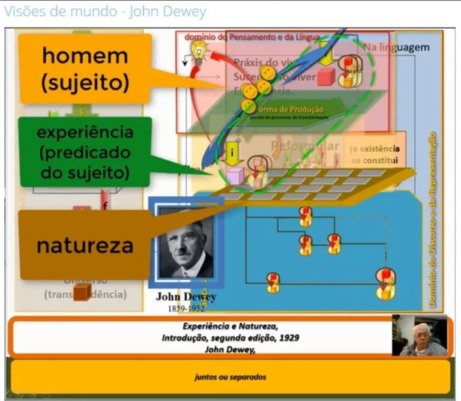The height and width of the screenshot is (401, 461).
Task: Open the John Dewey portrait photo
Action: [x=185, y=245]
